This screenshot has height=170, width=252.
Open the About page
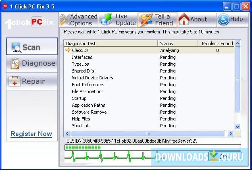(197, 20)
